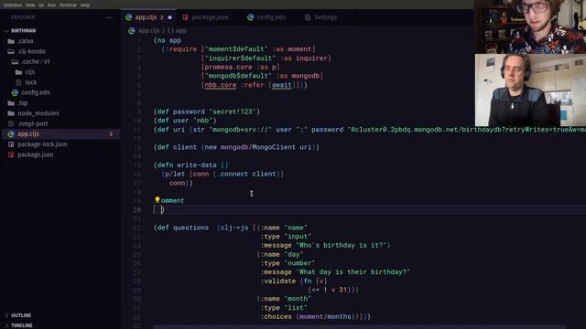This screenshot has width=586, height=329.
Task: Click app.cljs in the breadcrumb
Action: click(148, 30)
